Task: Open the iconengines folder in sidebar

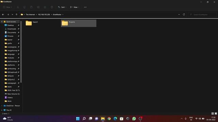Action: 12,47
